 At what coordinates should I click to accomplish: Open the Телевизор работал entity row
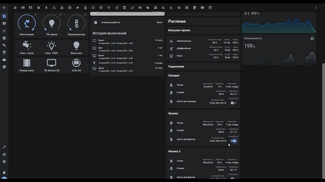tap(110, 23)
